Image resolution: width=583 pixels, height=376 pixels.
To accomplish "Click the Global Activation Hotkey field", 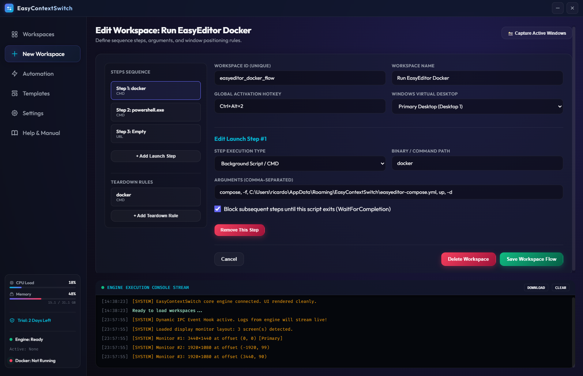I will tap(300, 106).
